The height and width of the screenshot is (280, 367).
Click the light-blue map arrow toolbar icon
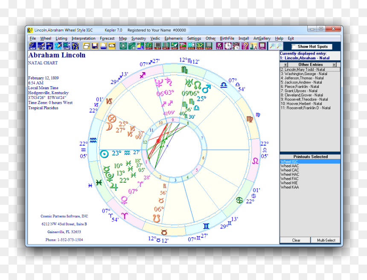point(58,46)
